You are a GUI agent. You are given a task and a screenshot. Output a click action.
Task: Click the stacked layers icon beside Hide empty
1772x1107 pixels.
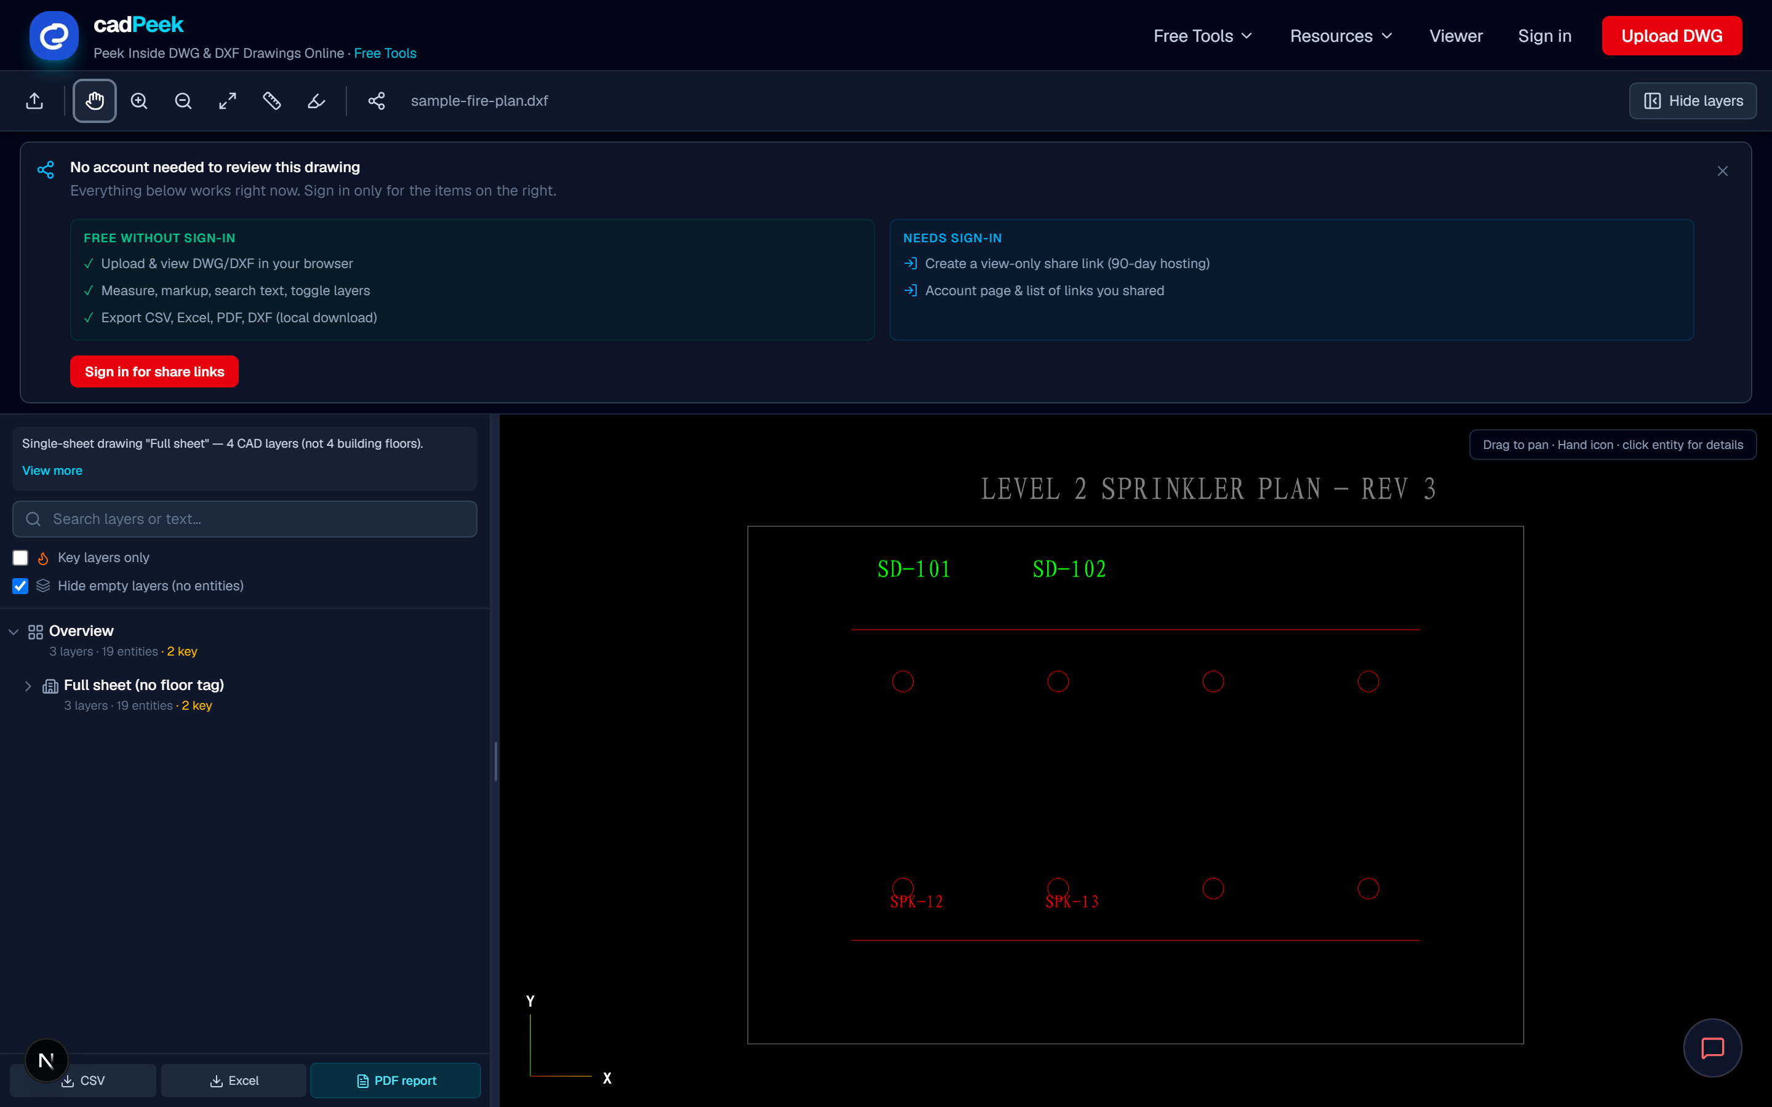[43, 585]
